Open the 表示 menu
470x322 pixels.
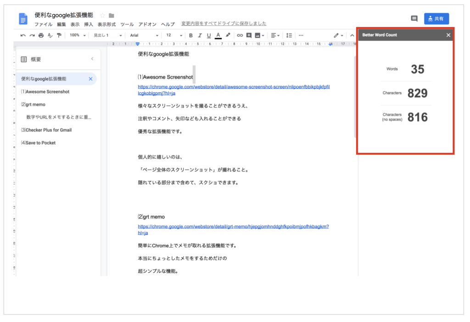(x=75, y=24)
